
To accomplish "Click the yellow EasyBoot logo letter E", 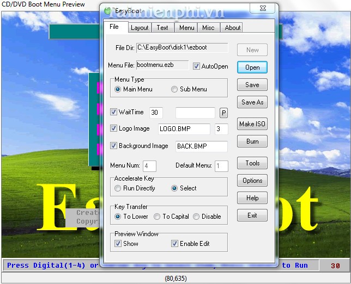I will point(58,207).
